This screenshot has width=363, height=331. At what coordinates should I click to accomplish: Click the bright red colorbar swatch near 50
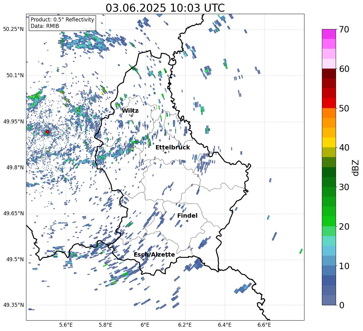pos(329,103)
